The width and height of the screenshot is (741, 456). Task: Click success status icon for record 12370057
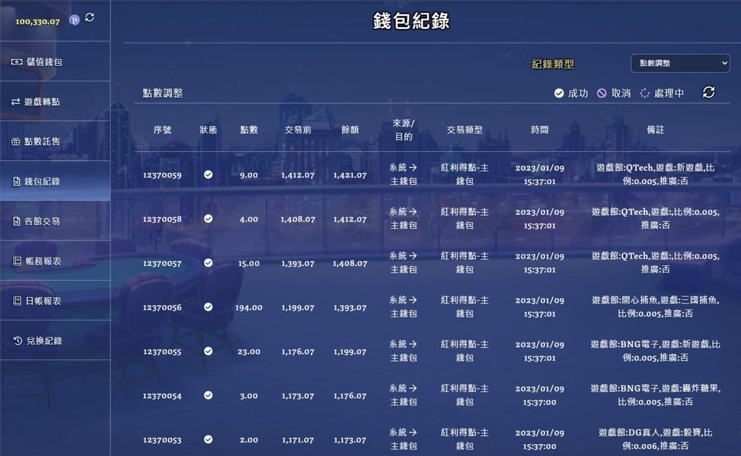(x=208, y=263)
